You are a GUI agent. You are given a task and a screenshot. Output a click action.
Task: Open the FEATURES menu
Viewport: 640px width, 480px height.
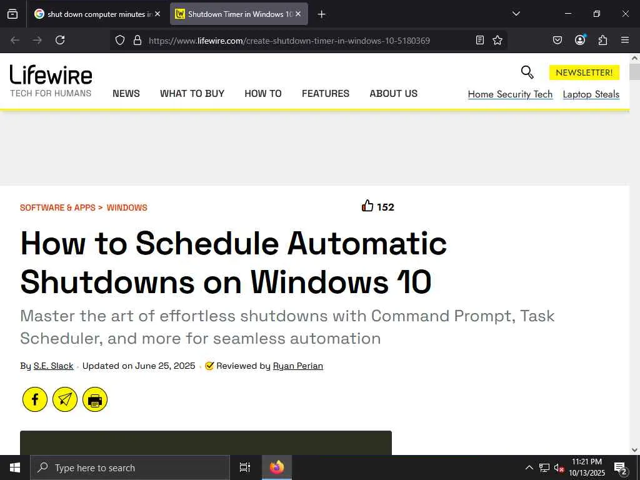326,94
